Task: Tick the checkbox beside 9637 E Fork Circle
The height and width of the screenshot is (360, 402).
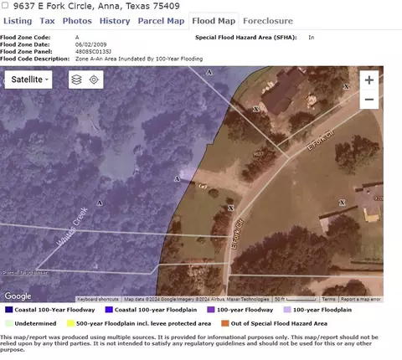Action: coord(5,5)
